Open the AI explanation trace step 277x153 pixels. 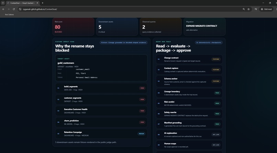189,135
